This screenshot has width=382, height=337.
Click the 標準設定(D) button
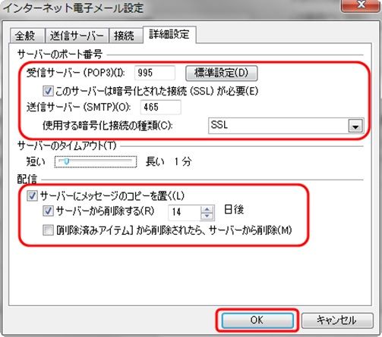[222, 73]
